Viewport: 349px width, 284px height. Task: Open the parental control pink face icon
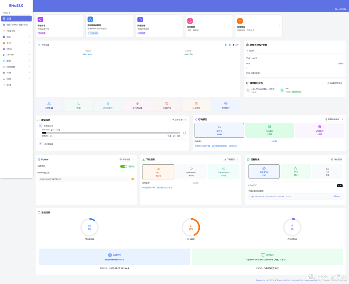[190, 21]
